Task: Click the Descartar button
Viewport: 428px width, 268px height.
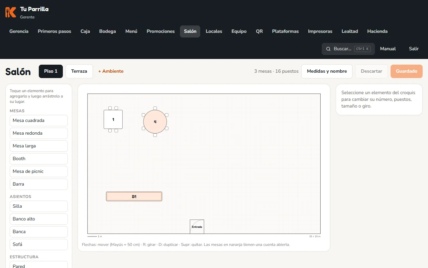Action: click(x=371, y=71)
